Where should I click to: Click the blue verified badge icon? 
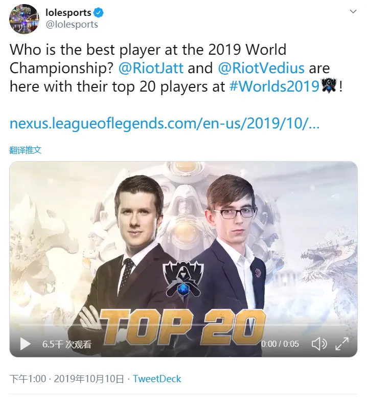click(99, 12)
